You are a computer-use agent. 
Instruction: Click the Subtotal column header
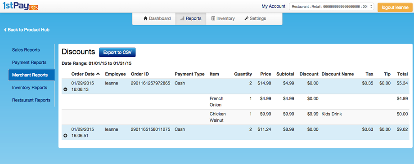285,74
